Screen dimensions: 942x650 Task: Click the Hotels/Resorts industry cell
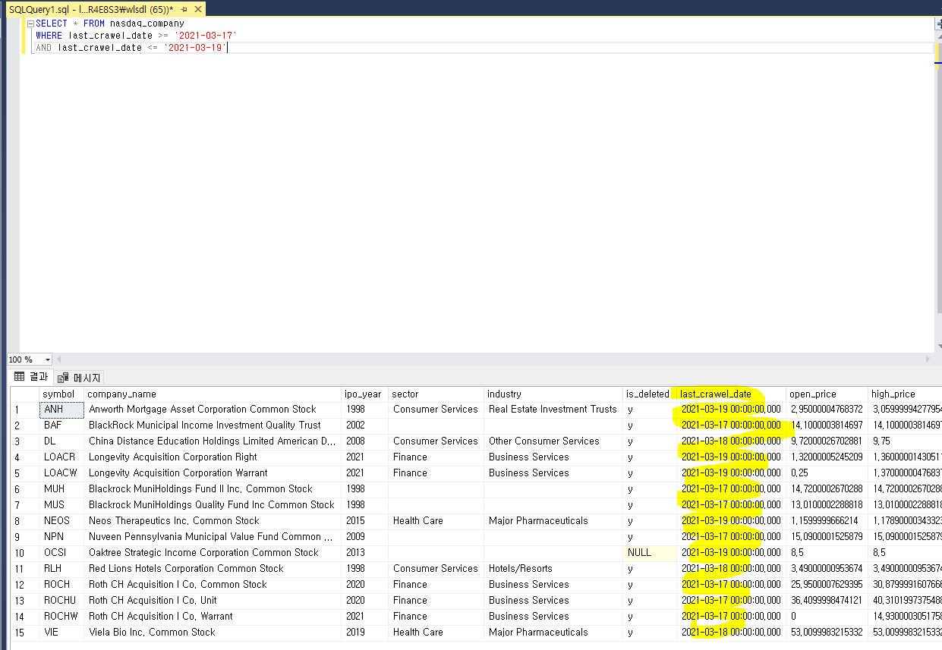point(553,569)
